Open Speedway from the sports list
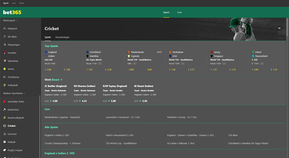The image size is (289, 158). 13,61
